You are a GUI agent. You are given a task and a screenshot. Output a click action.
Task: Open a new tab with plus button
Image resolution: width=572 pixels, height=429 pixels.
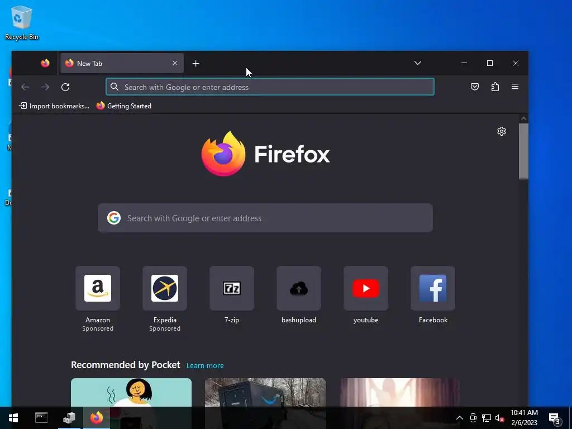coord(196,64)
